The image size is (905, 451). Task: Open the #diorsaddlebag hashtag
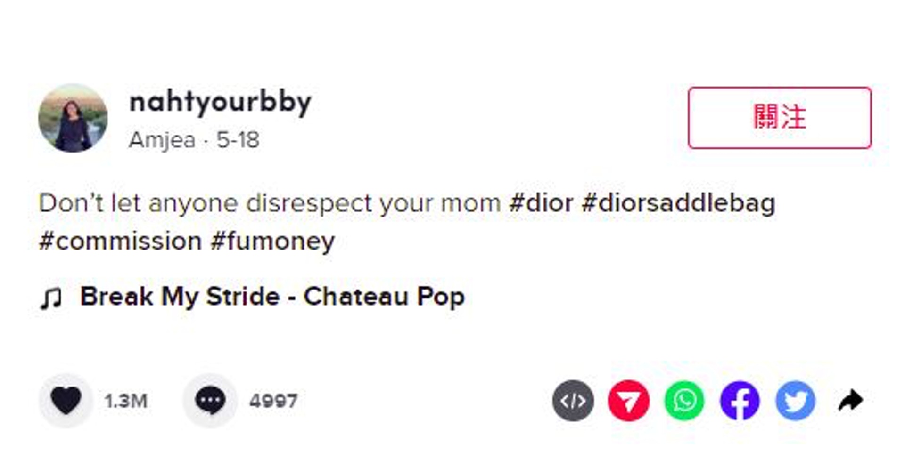[678, 203]
